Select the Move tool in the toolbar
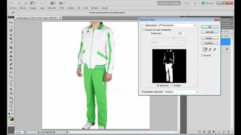The height and width of the screenshot is (135, 241). 11,22
